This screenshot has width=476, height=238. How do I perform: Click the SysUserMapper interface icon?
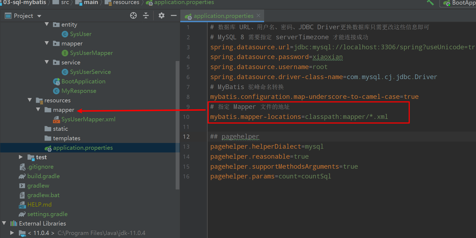tap(65, 53)
